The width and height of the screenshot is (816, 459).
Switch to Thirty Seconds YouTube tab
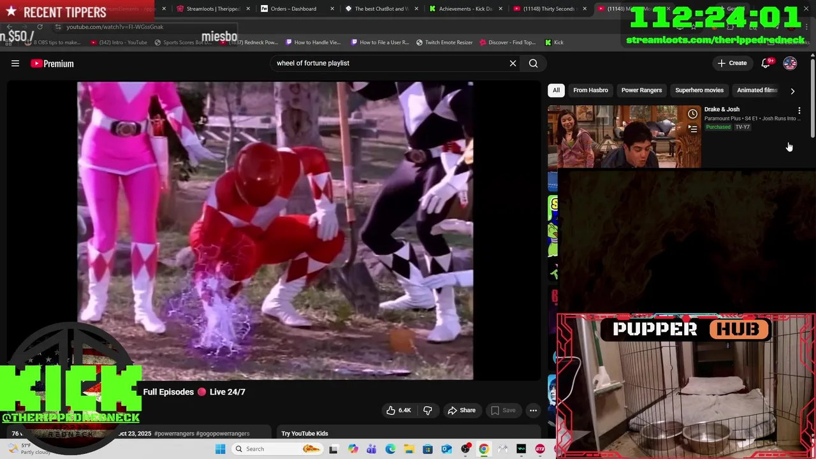click(x=548, y=9)
